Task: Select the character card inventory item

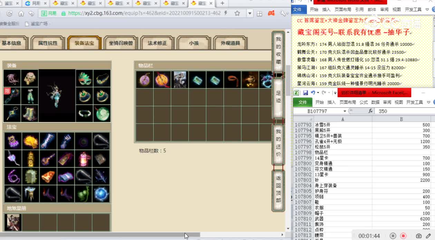Action: [180, 80]
